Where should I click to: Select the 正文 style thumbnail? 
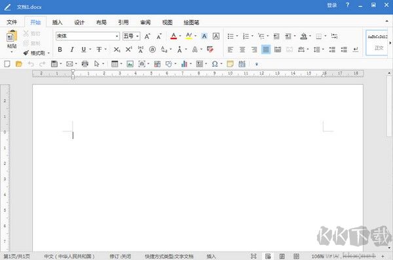click(x=377, y=42)
